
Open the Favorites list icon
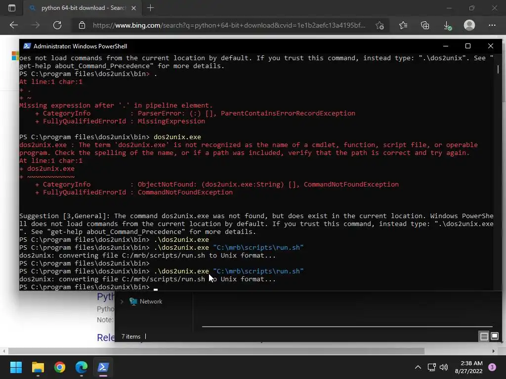(x=403, y=25)
